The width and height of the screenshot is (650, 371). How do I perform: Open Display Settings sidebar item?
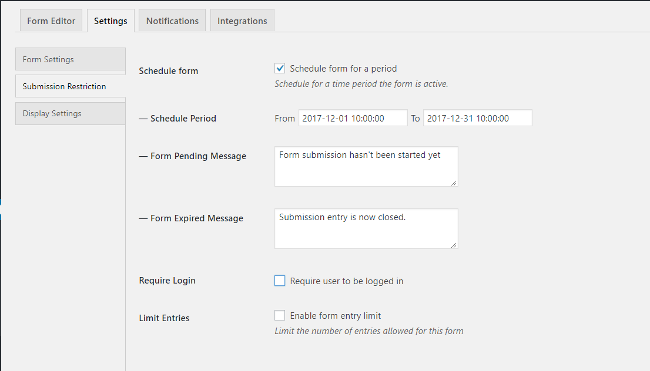pos(71,113)
